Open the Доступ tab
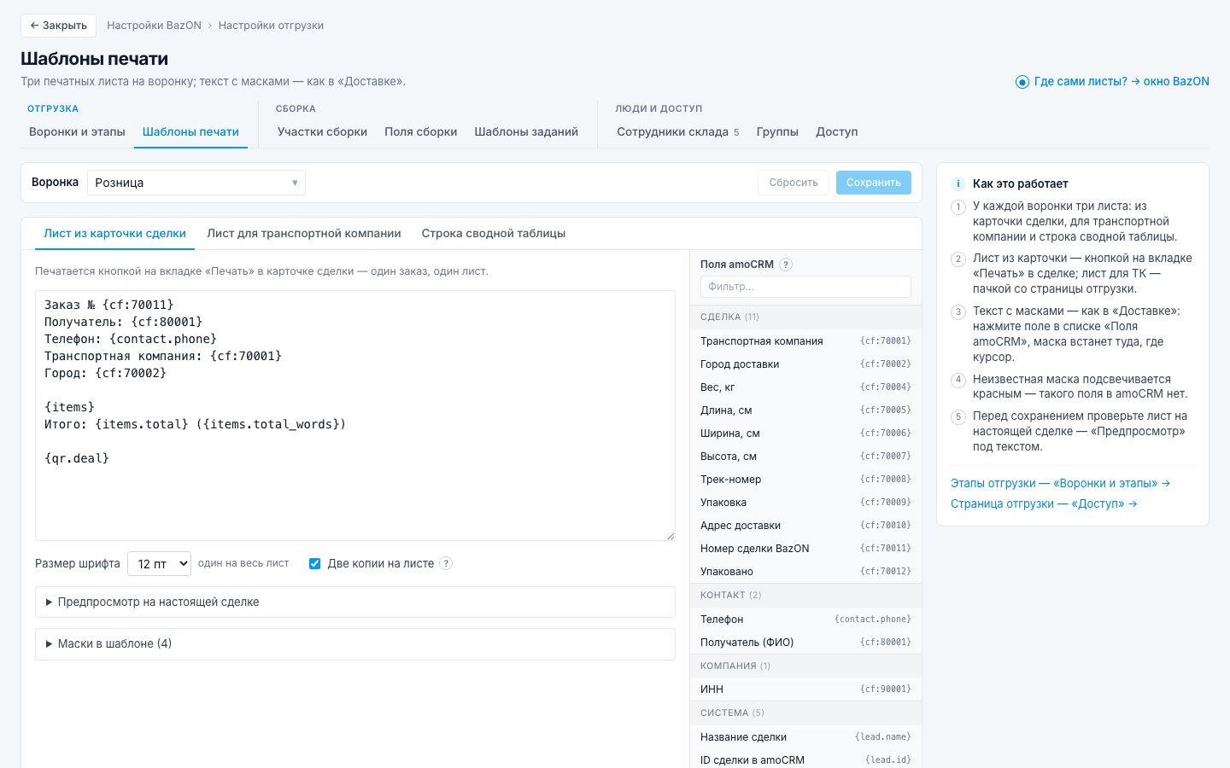 (836, 131)
